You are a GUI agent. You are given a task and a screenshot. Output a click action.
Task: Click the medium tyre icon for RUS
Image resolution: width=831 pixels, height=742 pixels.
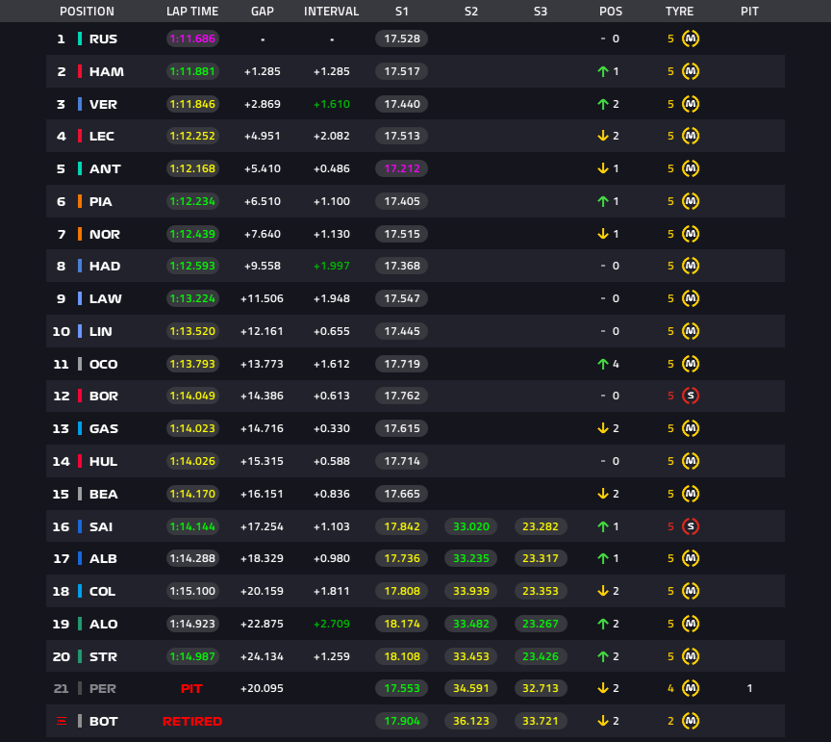point(690,38)
